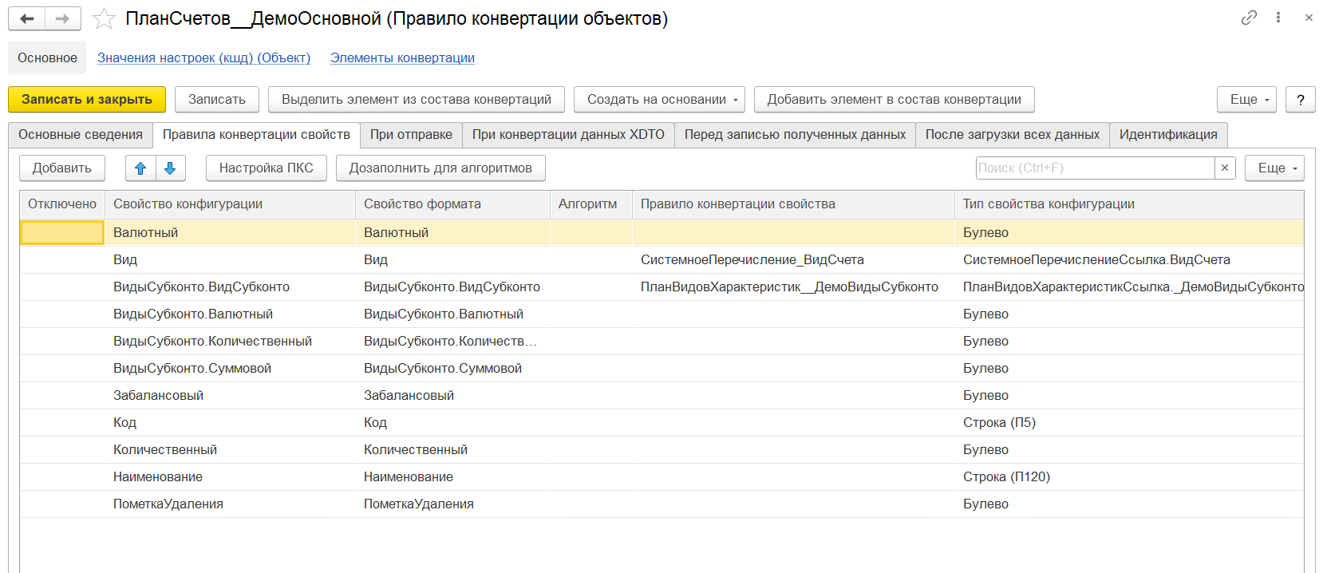This screenshot has height=573, width=1323.
Task: Open the top Еще dropdown menu
Action: 1246,100
